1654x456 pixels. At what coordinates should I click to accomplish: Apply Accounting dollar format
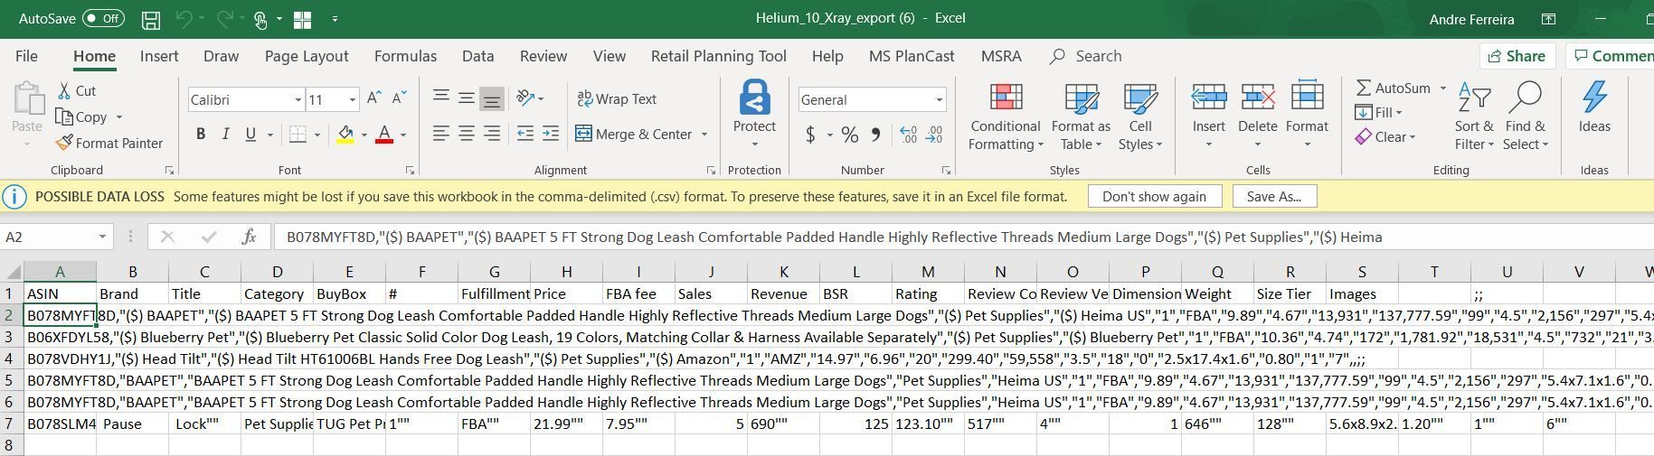[810, 135]
